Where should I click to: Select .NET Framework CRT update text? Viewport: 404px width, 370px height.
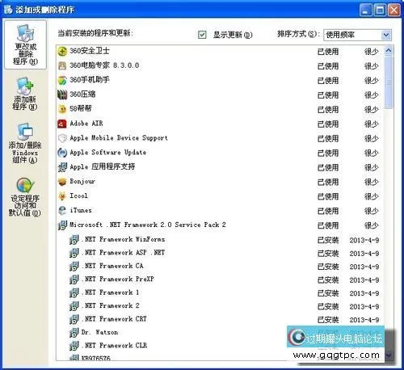[x=114, y=319]
